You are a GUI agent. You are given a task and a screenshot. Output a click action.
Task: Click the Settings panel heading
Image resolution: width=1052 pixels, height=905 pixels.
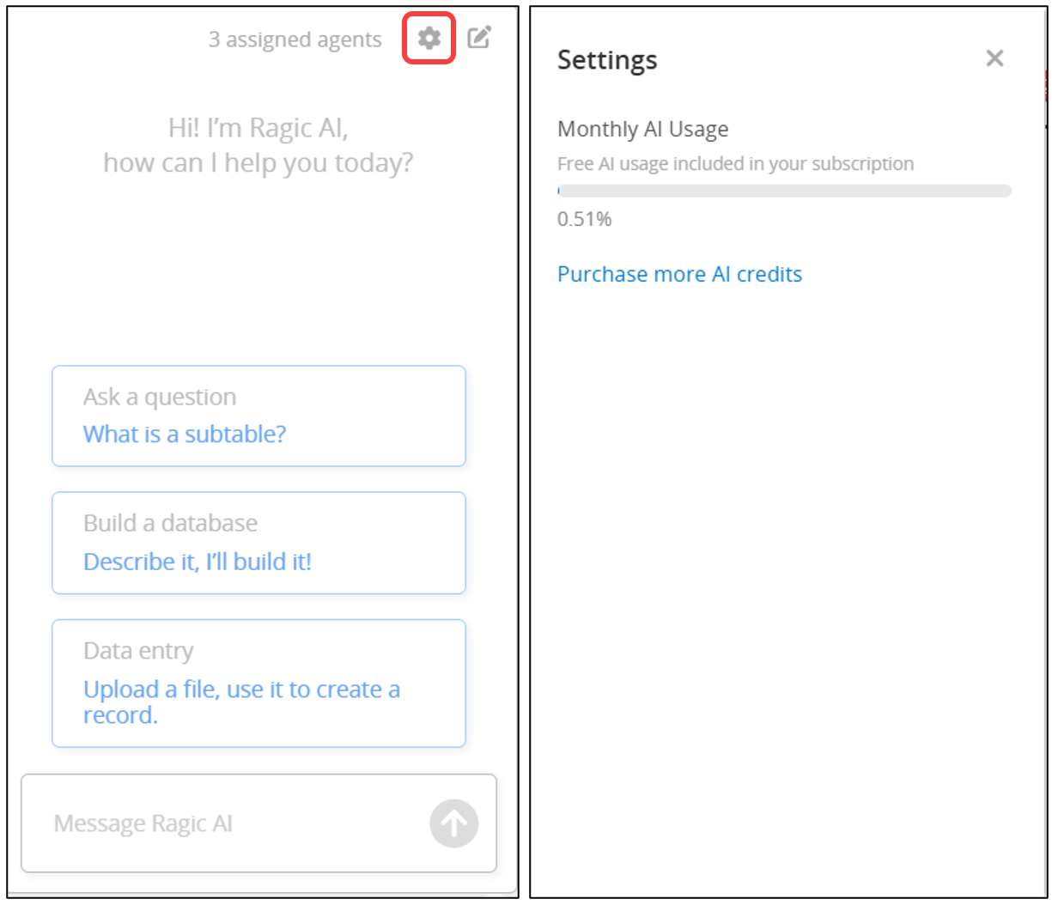click(607, 60)
